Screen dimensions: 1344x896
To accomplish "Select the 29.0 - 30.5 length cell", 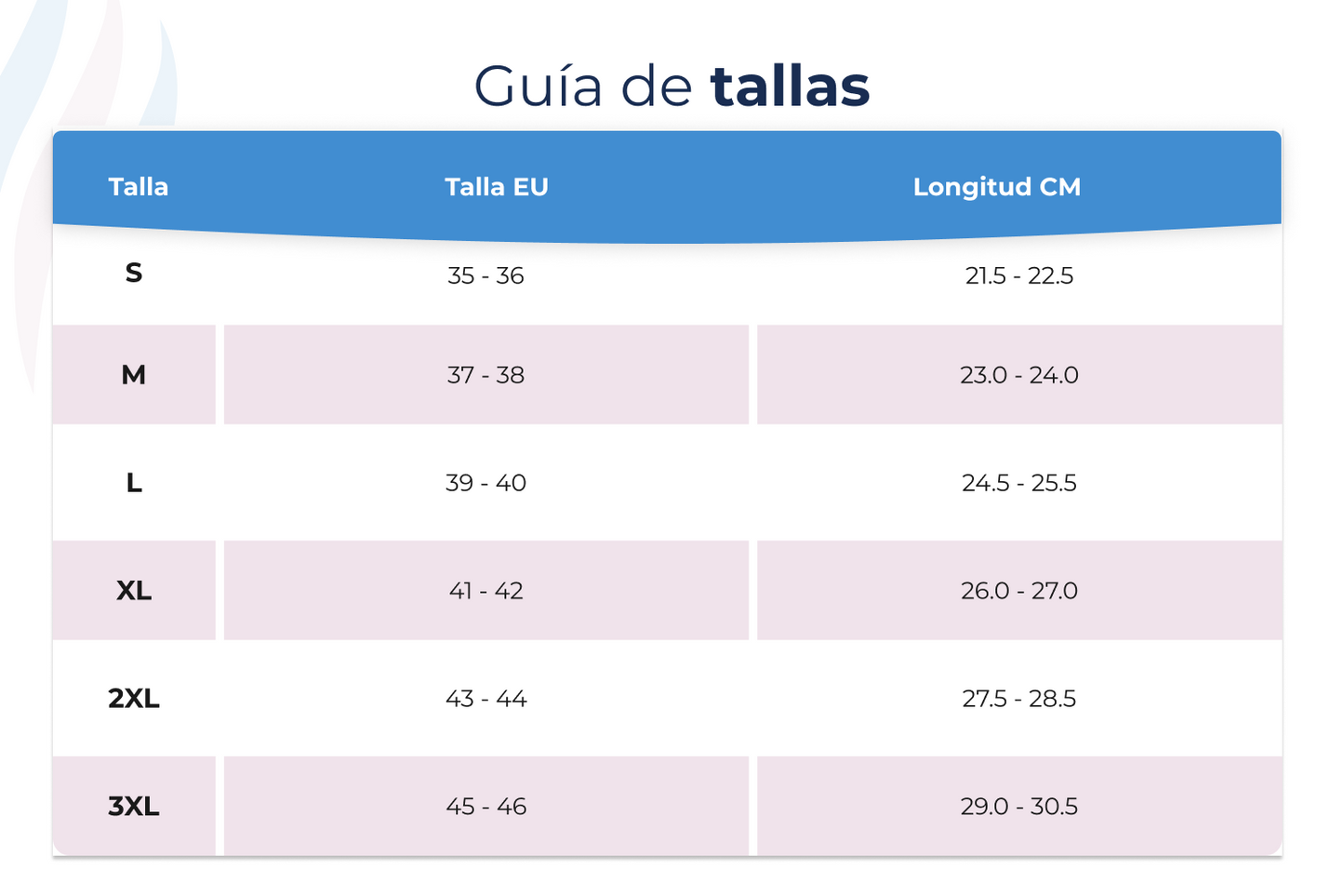I will coord(1018,807).
